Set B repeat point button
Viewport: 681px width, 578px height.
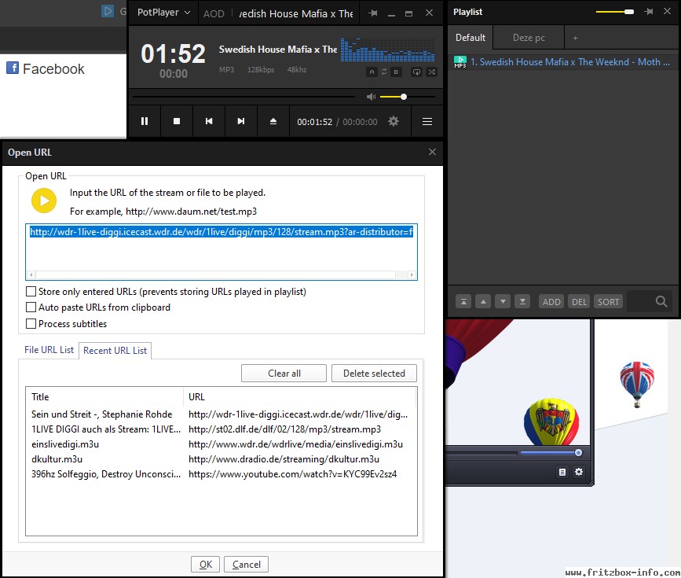point(396,72)
